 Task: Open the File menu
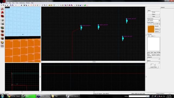(x=4, y=3)
